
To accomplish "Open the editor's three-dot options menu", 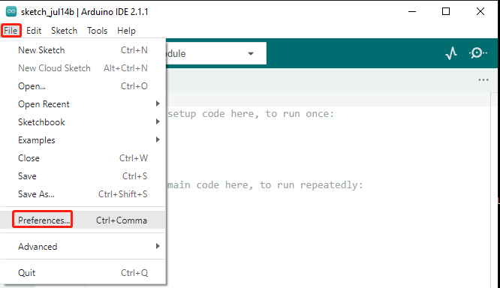I will coord(483,79).
